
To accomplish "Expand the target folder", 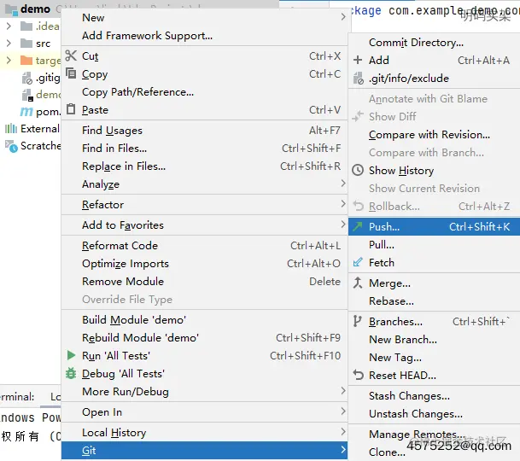I will (x=9, y=61).
